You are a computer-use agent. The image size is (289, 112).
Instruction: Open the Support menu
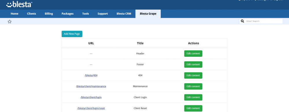click(103, 14)
